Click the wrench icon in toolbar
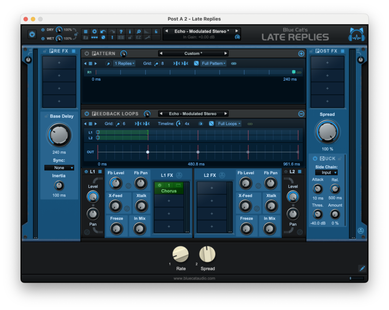Image resolution: width=389 pixels, height=310 pixels. pos(147,38)
